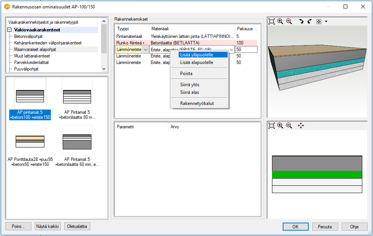This screenshot has height=236, width=373.
Task: Choose "Lisää yläpuolelle" from the context menu
Action: pos(197,55)
